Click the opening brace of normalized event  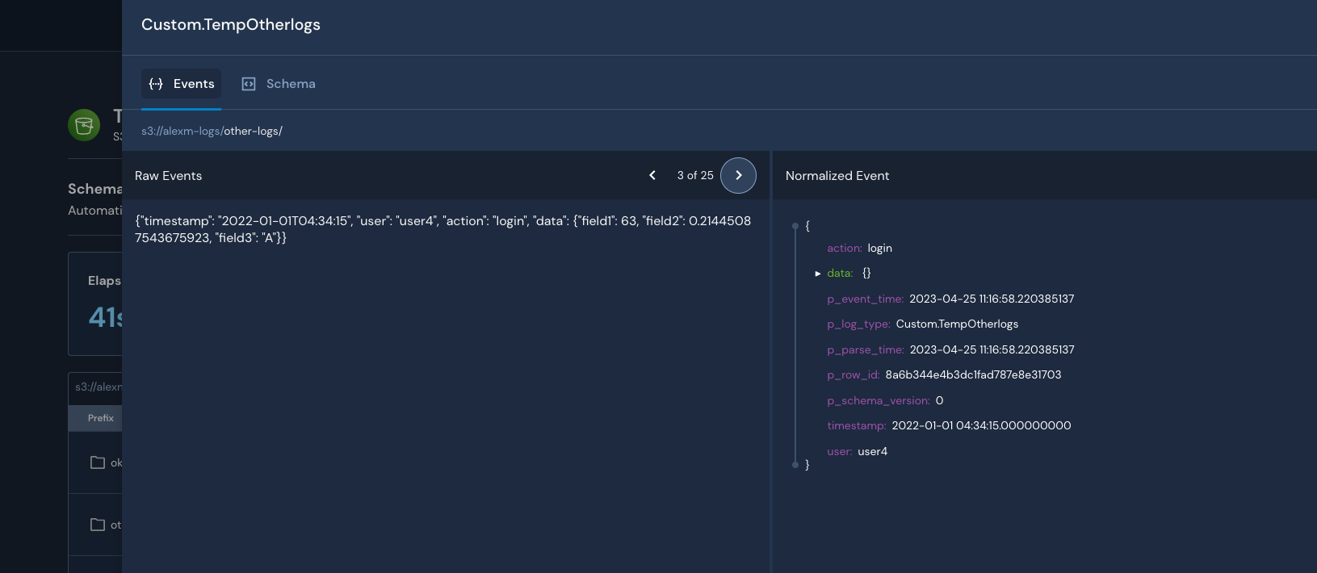807,226
